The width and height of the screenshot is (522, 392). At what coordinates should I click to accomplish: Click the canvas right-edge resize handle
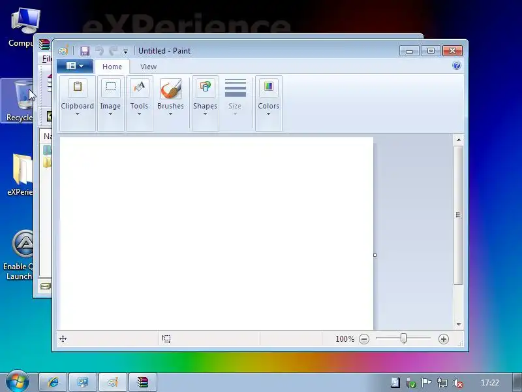coord(375,255)
